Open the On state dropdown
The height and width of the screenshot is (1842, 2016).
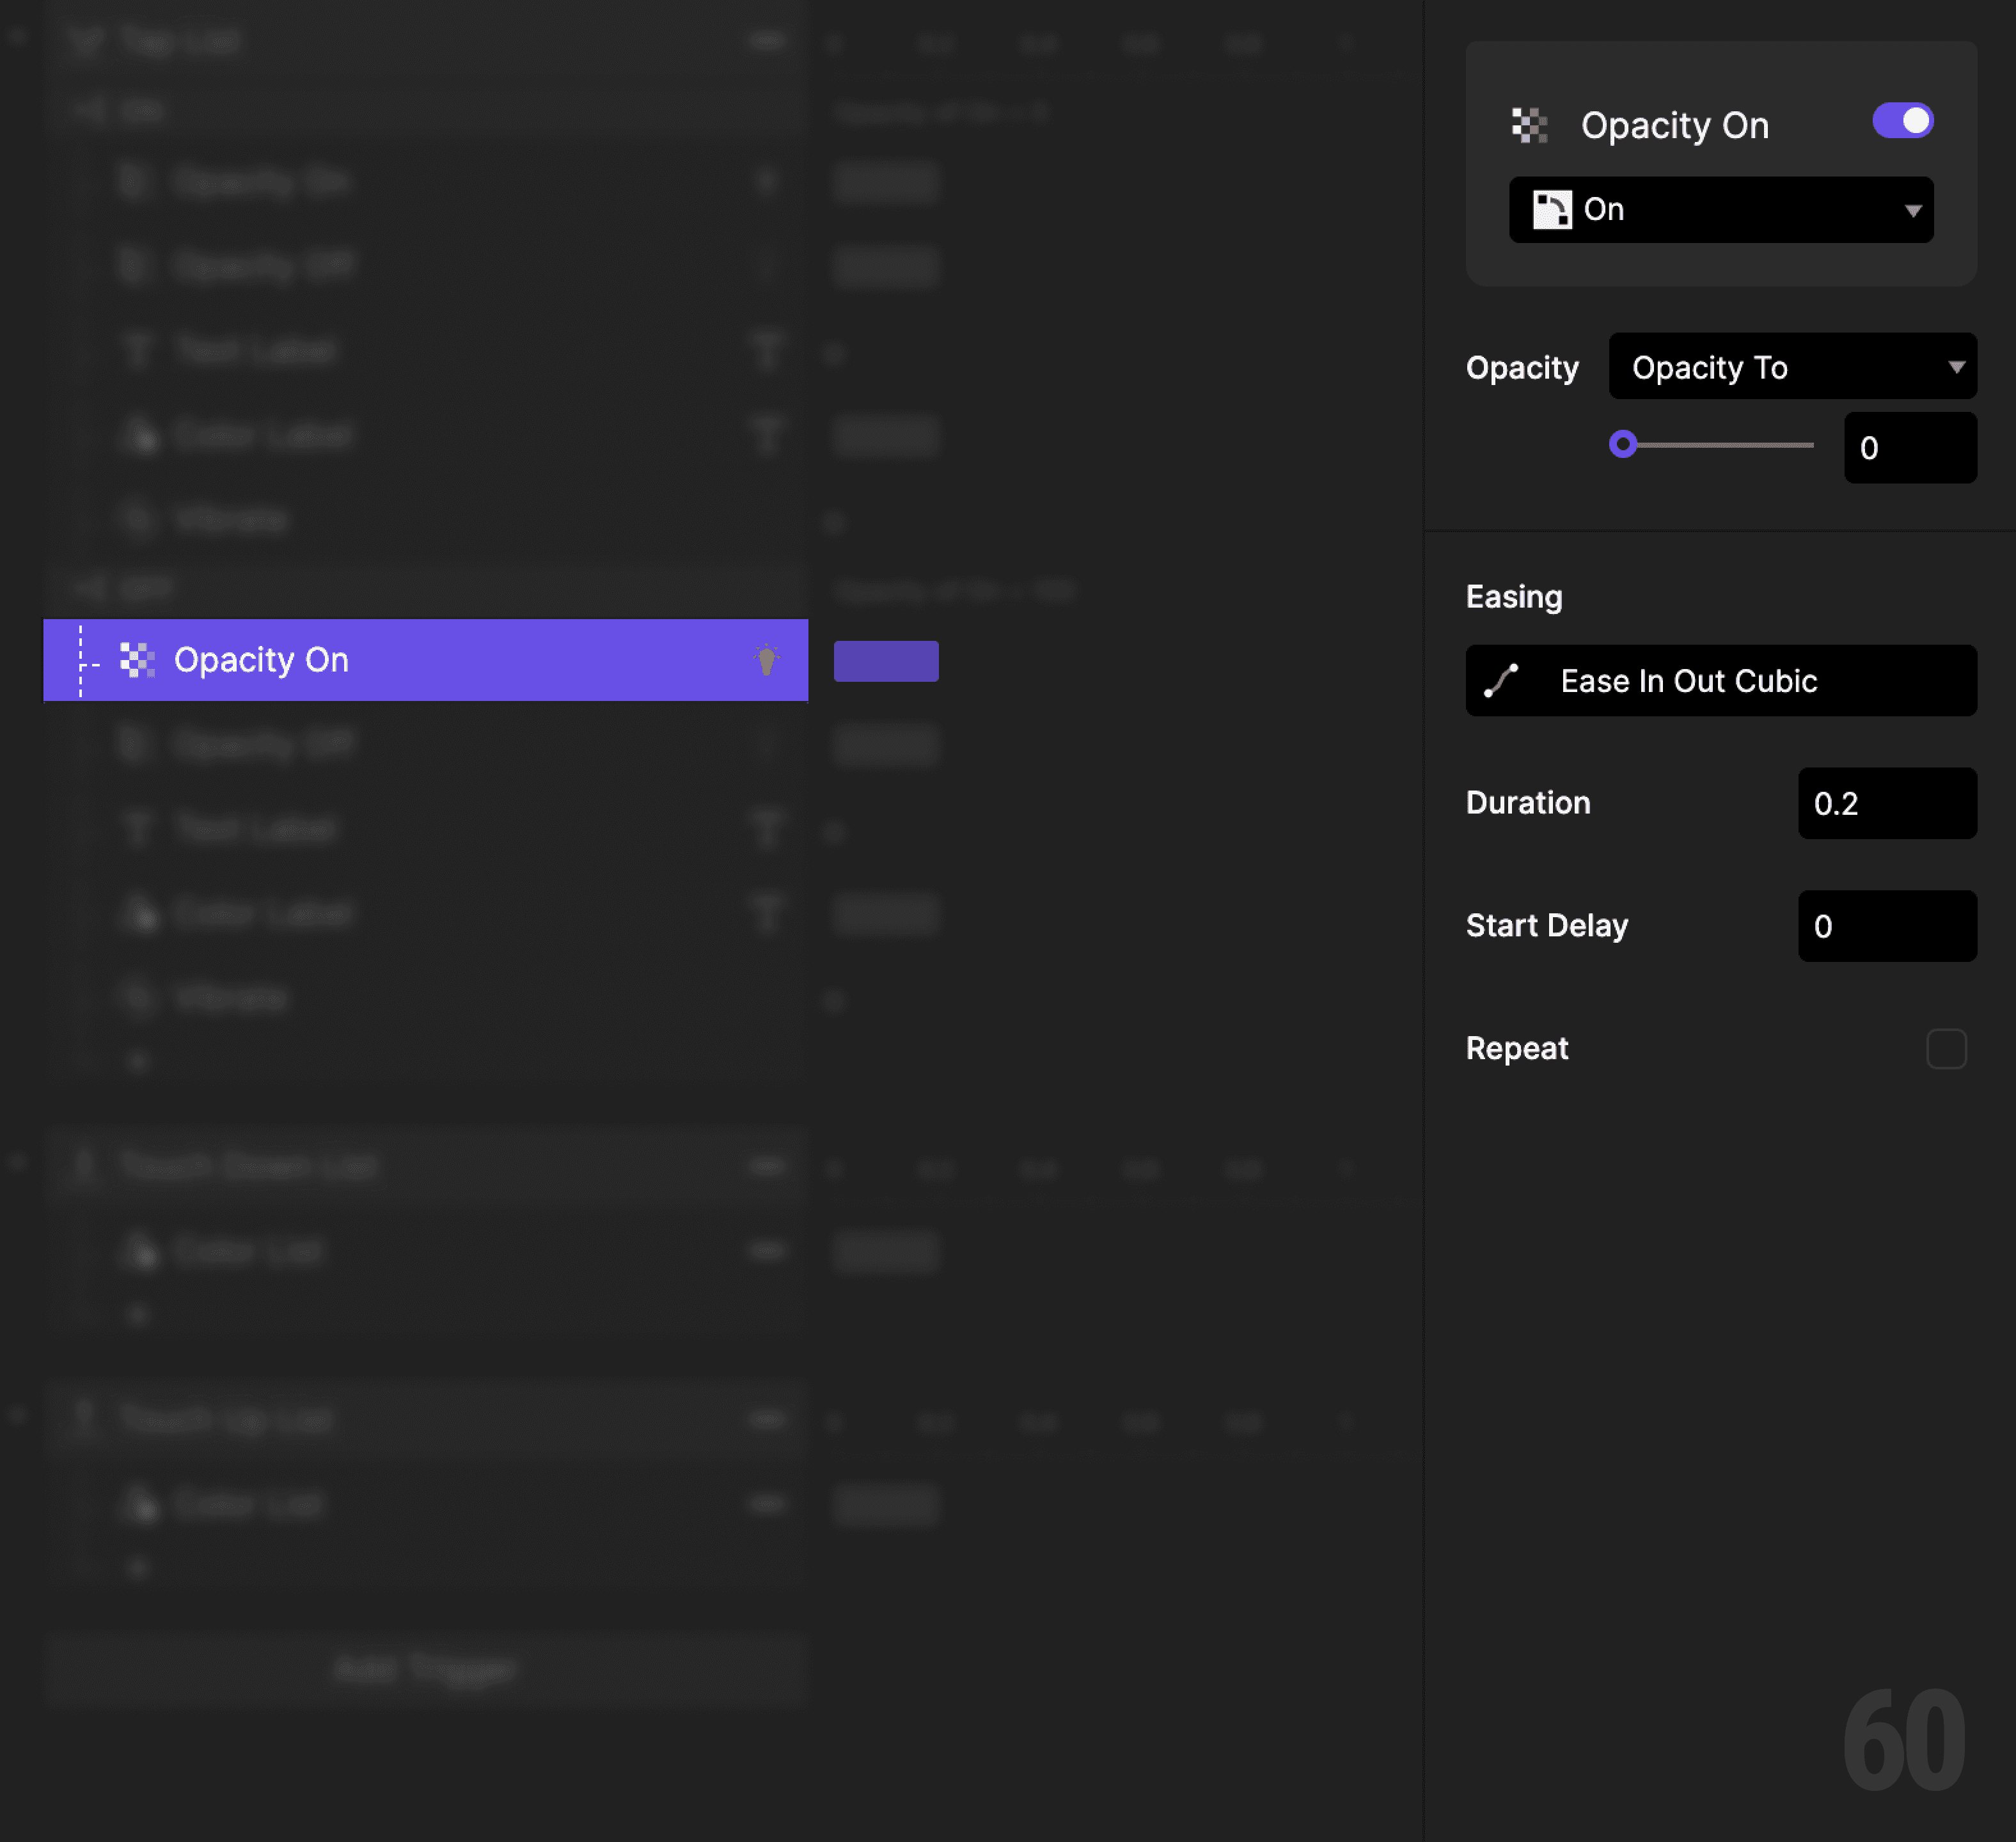point(1720,209)
